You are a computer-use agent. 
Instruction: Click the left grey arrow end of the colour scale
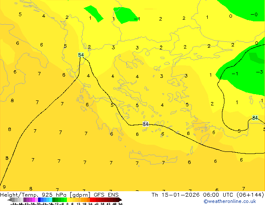click(x=10, y=200)
